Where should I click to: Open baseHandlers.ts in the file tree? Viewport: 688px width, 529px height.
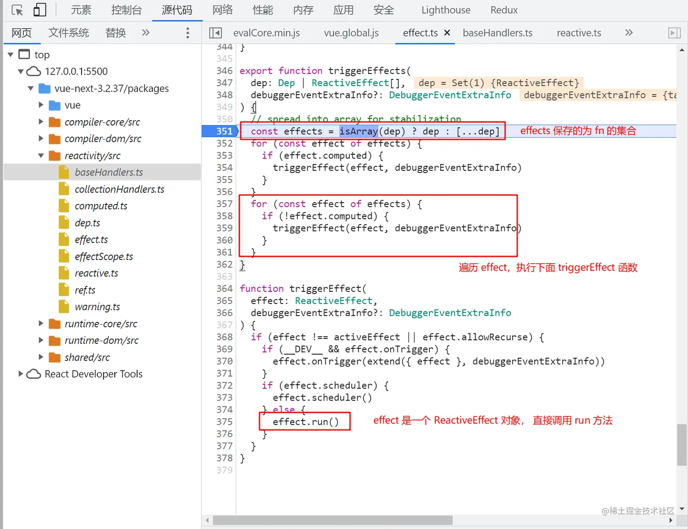109,172
